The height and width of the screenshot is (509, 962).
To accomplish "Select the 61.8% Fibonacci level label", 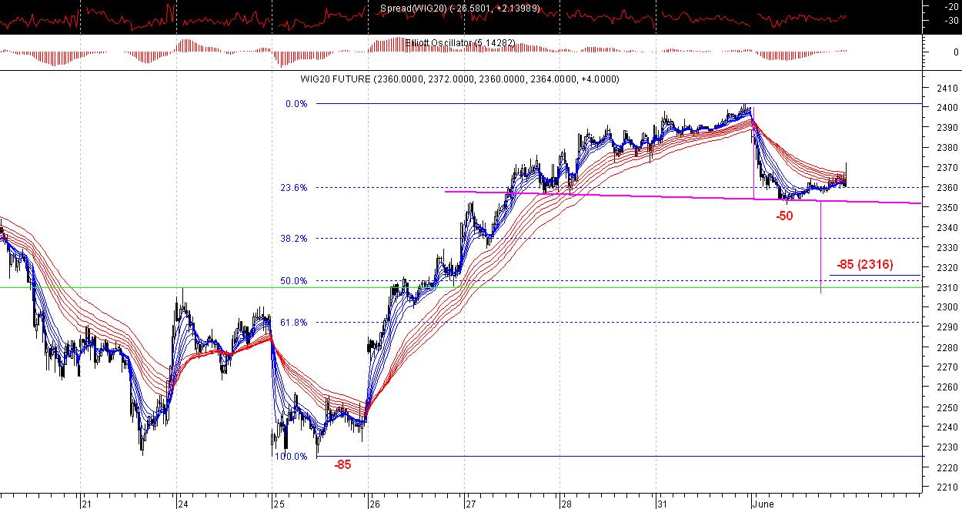I will click(295, 323).
